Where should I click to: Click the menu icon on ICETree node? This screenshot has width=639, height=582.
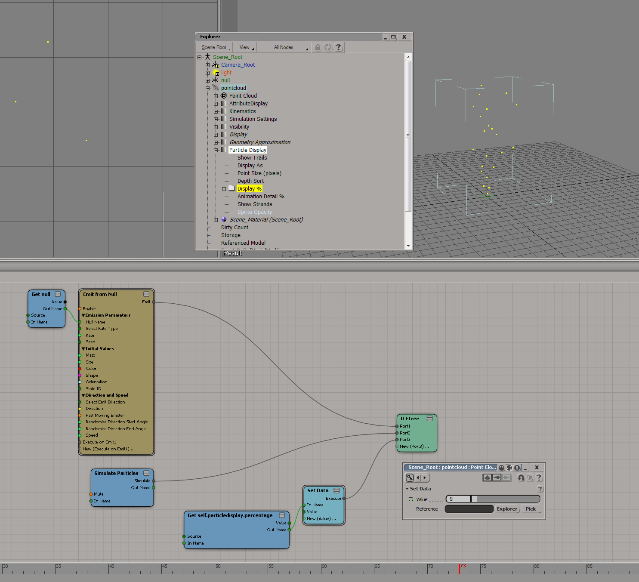(x=429, y=419)
